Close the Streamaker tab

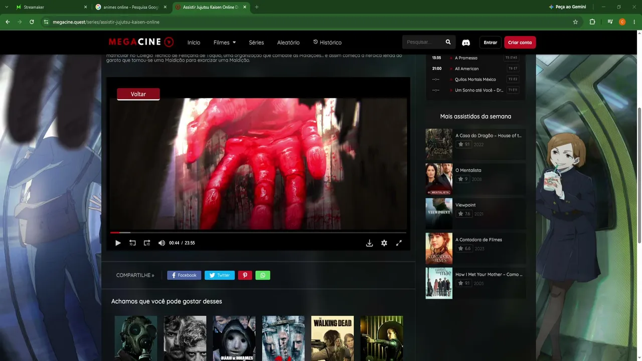point(85,7)
